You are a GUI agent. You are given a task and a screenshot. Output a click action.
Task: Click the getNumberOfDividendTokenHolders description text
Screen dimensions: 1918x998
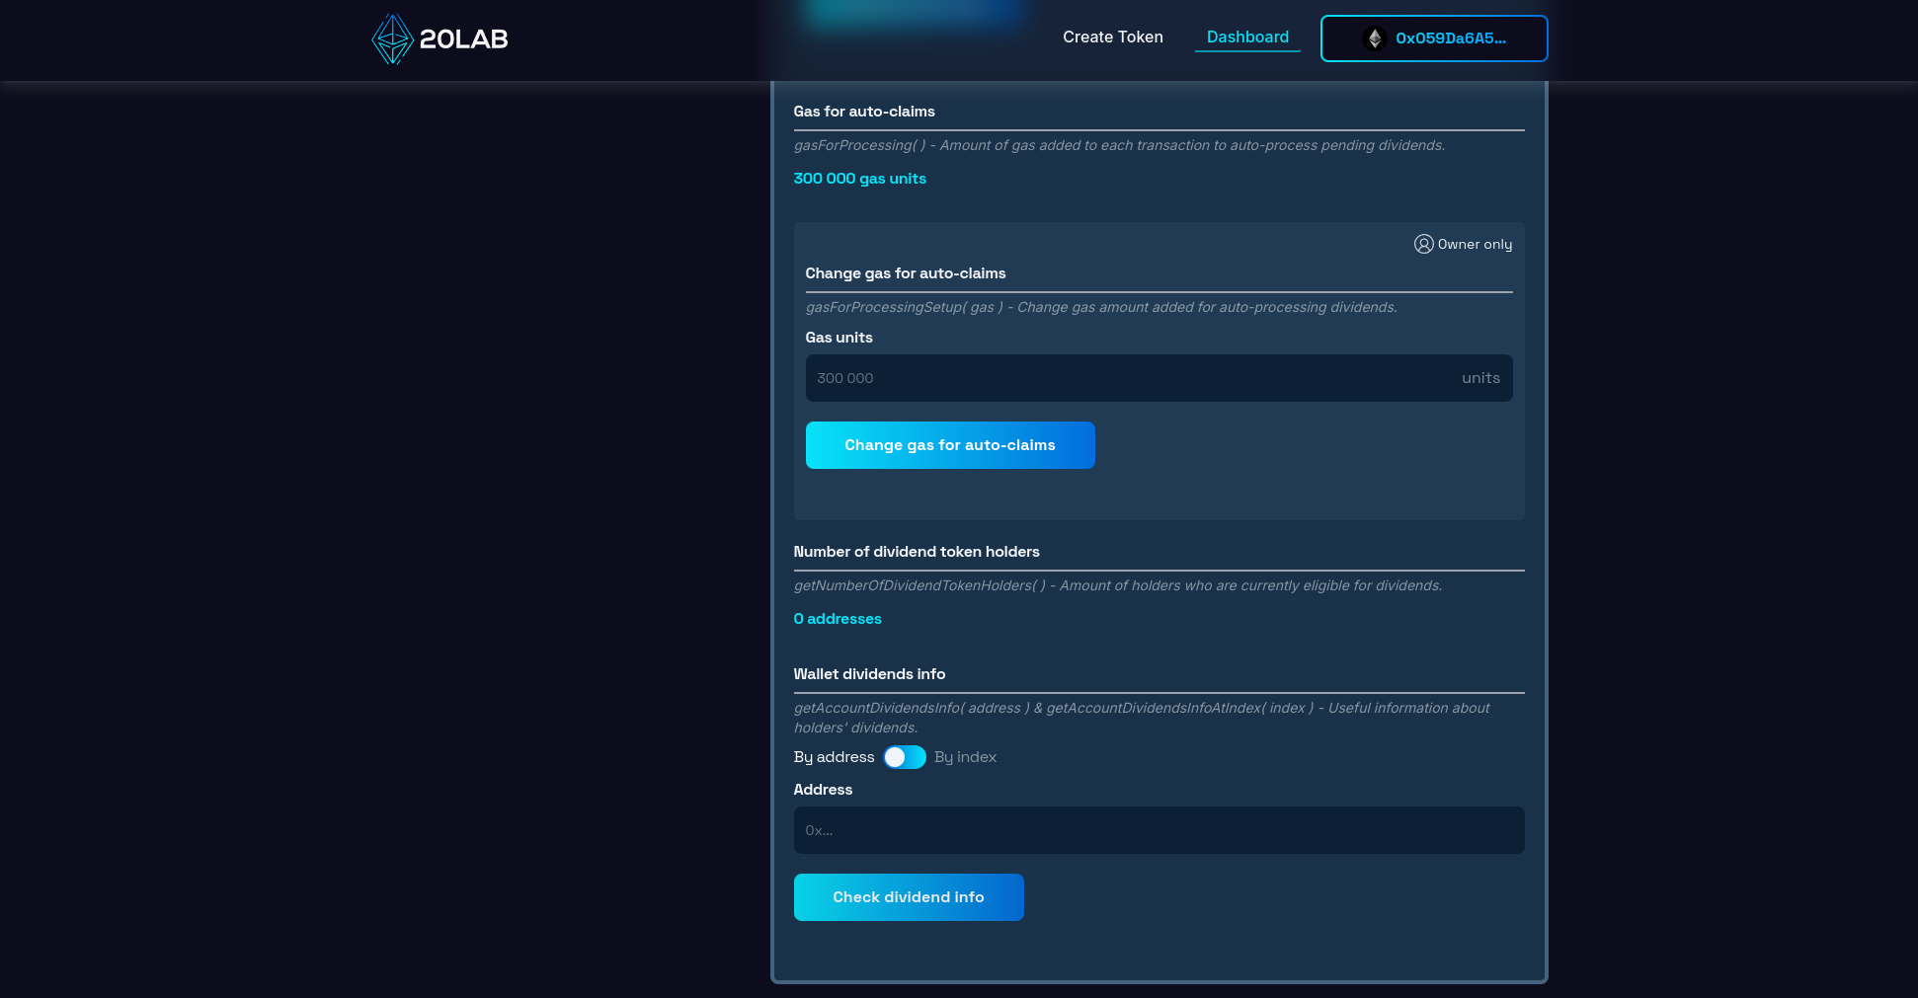(1118, 585)
